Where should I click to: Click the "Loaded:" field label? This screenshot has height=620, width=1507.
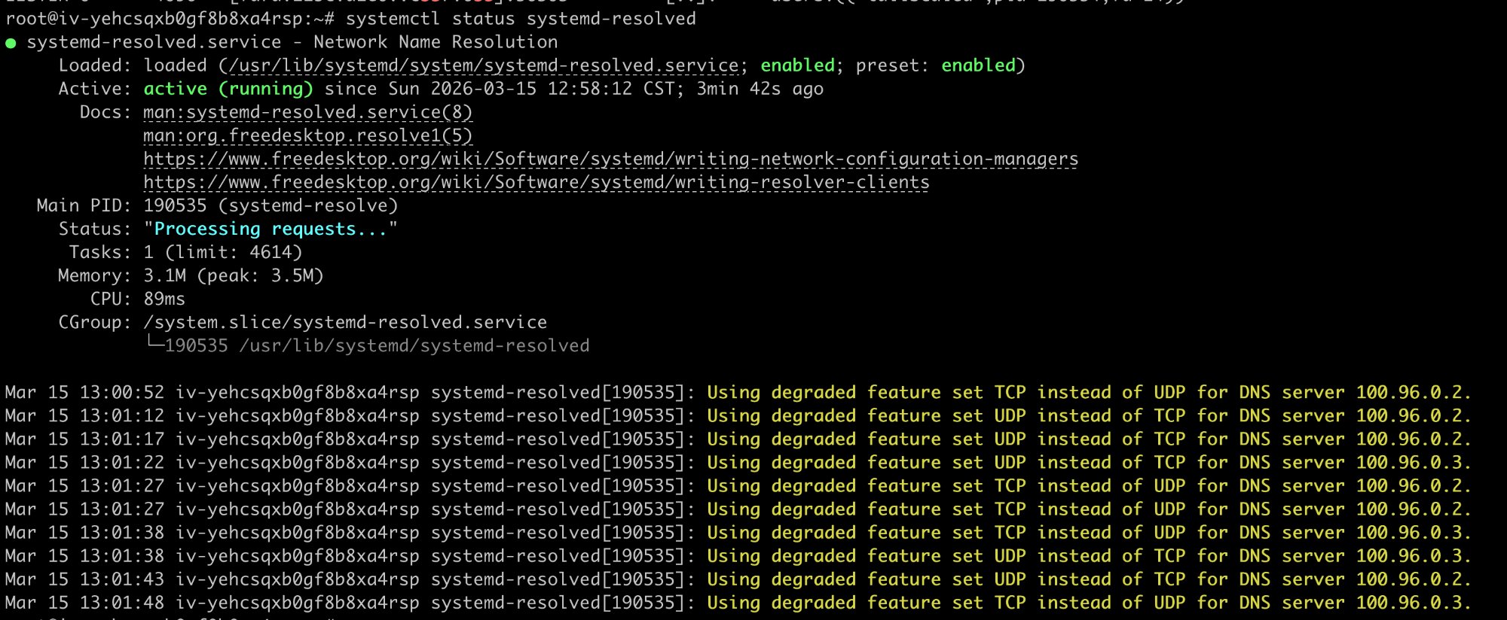pyautogui.click(x=95, y=65)
